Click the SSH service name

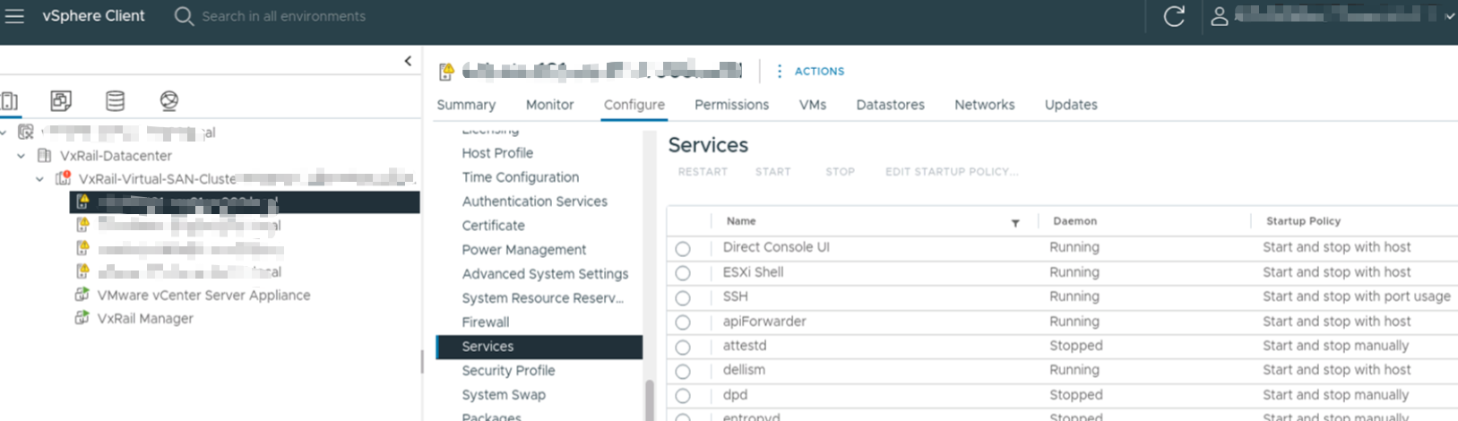(x=735, y=296)
